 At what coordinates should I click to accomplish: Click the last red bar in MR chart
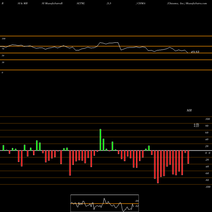click(x=188, y=157)
